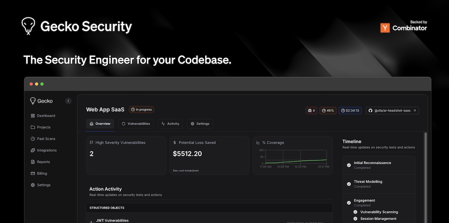Click the bug count badge showing 4
This screenshot has width=449, height=223.
point(311,111)
